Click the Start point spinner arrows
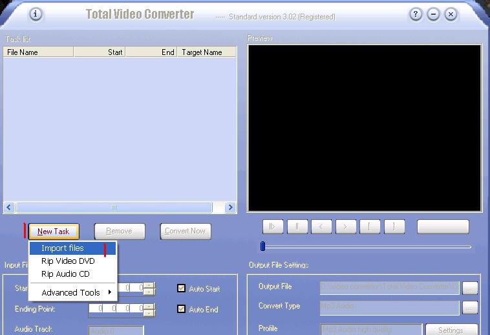This screenshot has width=490, height=335. click(x=150, y=288)
